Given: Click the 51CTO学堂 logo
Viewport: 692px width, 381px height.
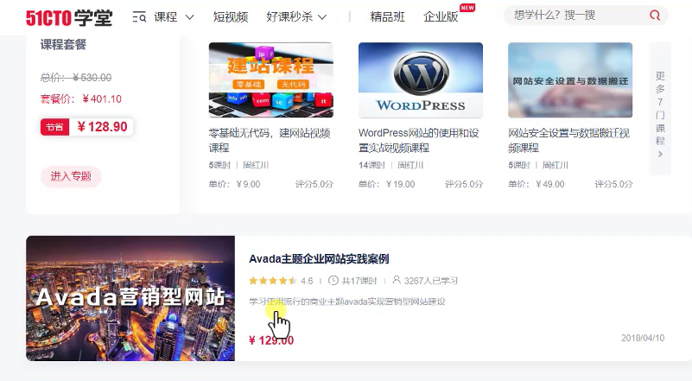Looking at the screenshot, I should coord(69,16).
